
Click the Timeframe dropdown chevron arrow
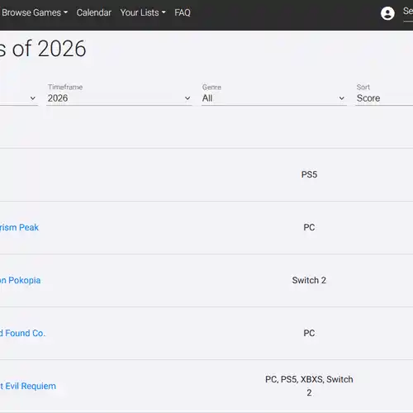[x=188, y=98]
